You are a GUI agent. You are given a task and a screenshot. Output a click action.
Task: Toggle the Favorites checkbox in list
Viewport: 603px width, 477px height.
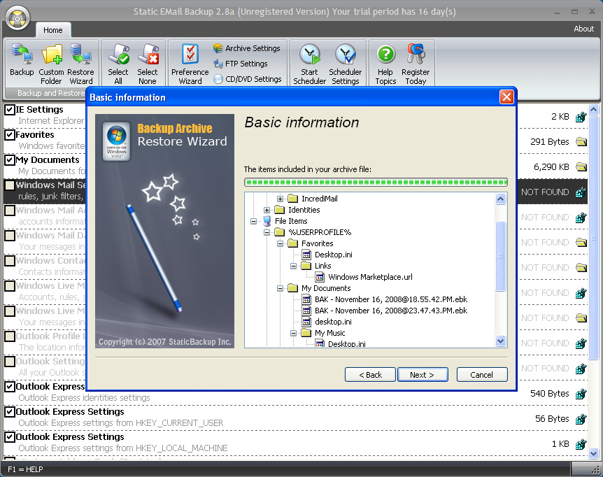pos(10,135)
